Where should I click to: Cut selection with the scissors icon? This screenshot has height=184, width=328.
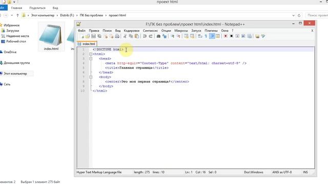125,36
